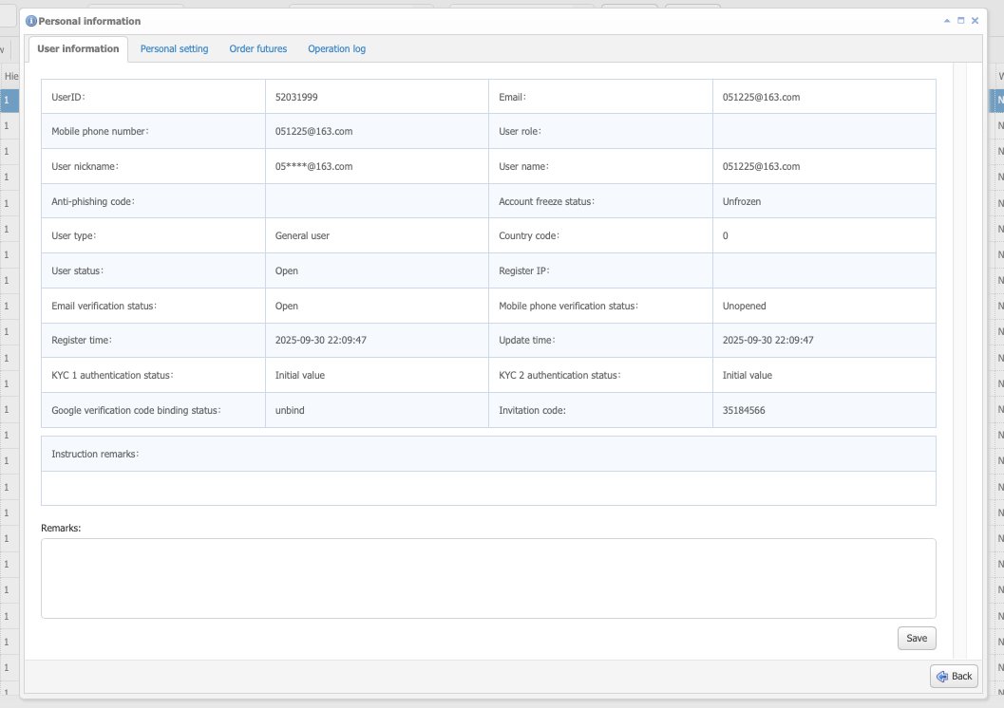Click the Mobile phone verification Unopened value

744,307
